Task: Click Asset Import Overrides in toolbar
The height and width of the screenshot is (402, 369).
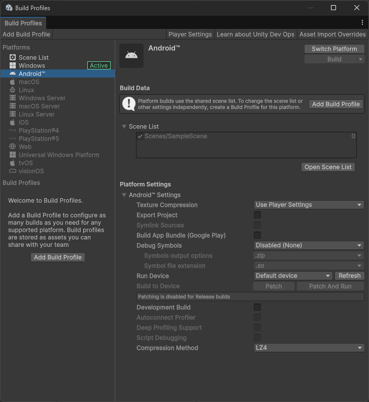Action: [x=332, y=34]
